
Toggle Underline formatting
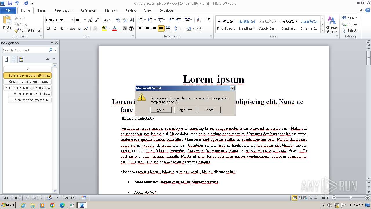[62, 28]
